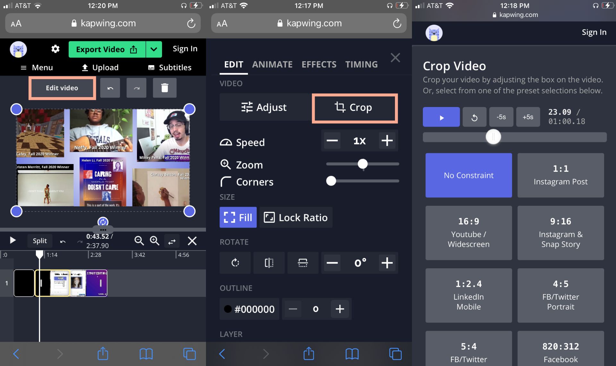Zoom into the timeline with the magnifier plus
Image resolution: width=616 pixels, height=366 pixels.
click(155, 241)
